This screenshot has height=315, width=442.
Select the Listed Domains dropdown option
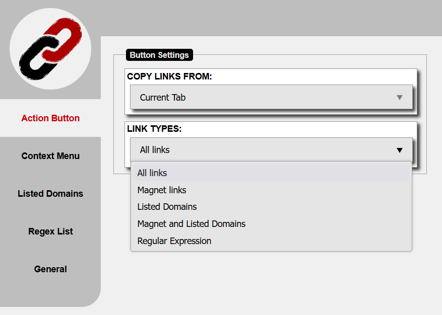pyautogui.click(x=167, y=207)
